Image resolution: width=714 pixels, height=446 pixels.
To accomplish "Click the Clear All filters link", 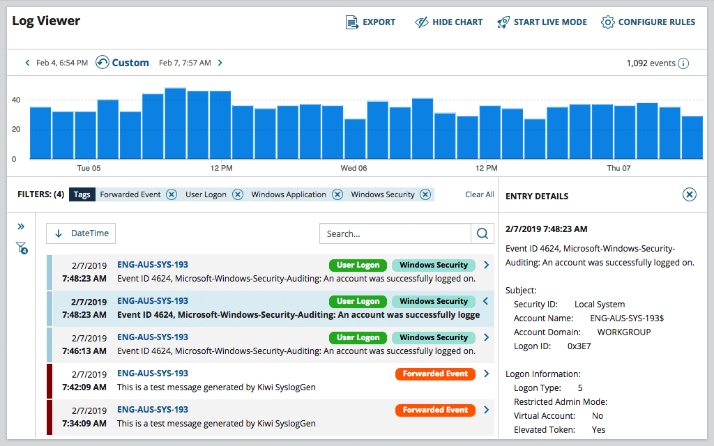I will 479,194.
